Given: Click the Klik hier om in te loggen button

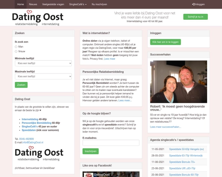Looking at the screenshot, I should coord(166,42).
